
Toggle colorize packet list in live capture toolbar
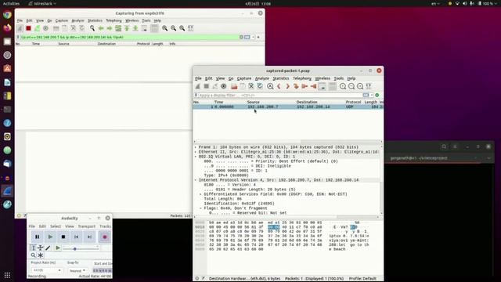(x=154, y=28)
